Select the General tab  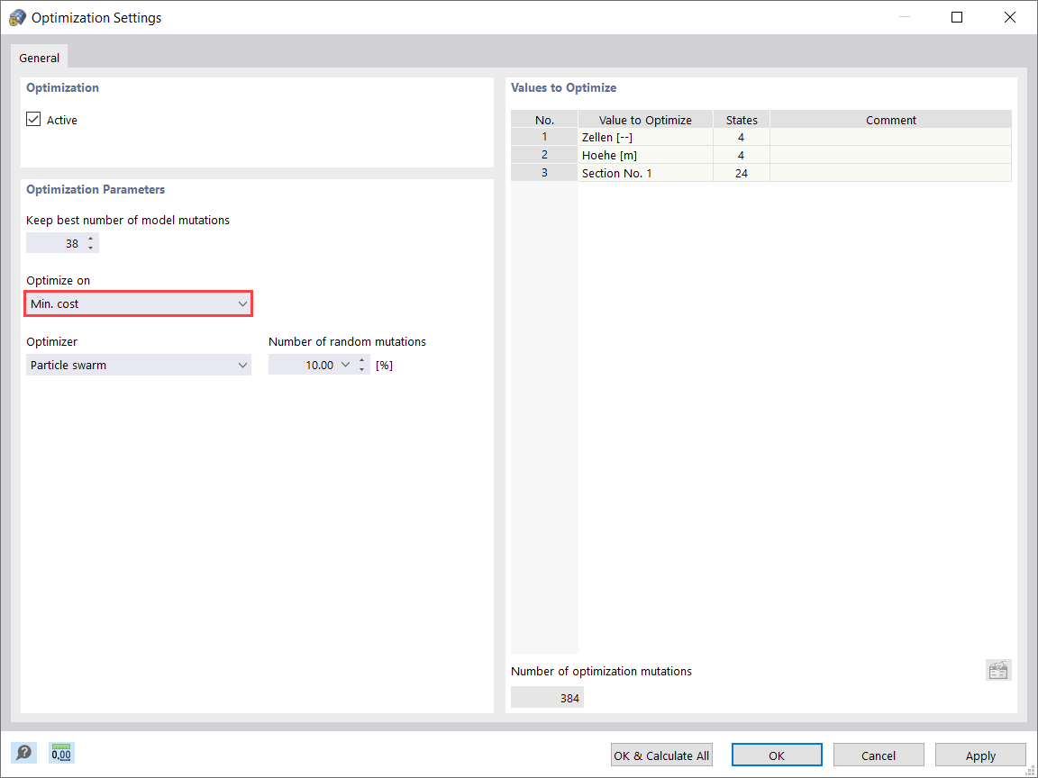(39, 58)
